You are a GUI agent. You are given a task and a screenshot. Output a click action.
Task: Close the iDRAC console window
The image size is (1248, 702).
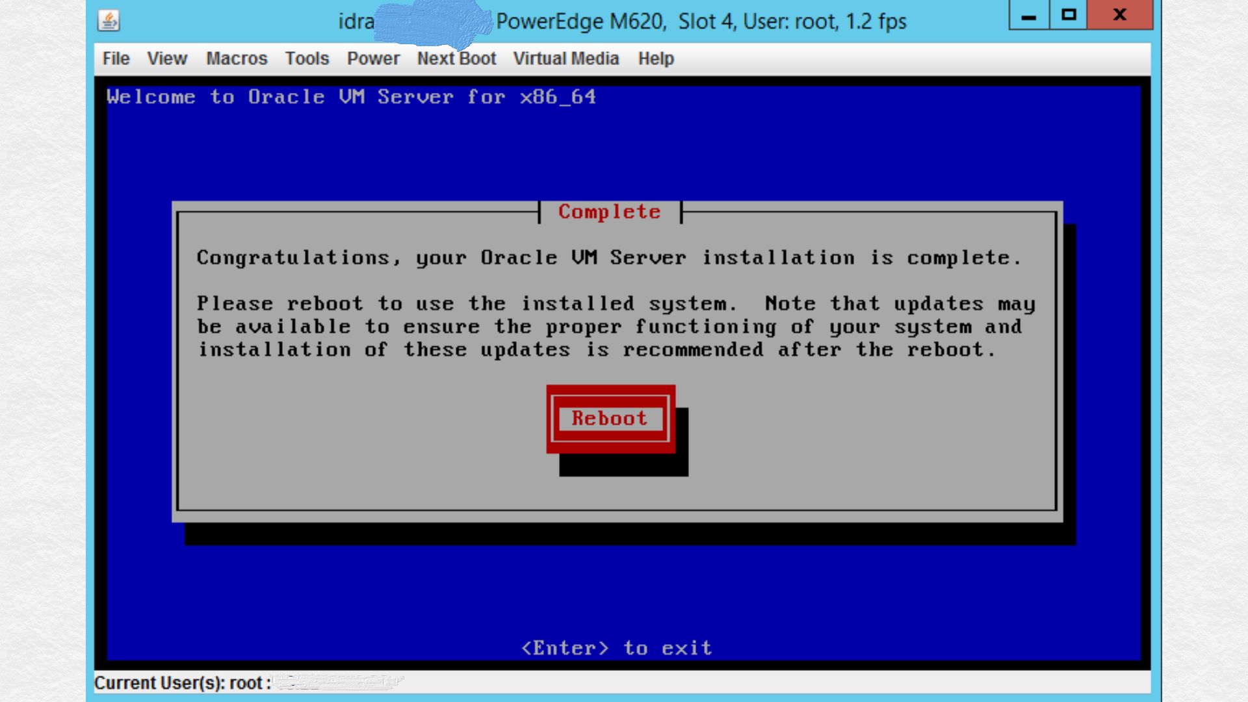pyautogui.click(x=1119, y=15)
